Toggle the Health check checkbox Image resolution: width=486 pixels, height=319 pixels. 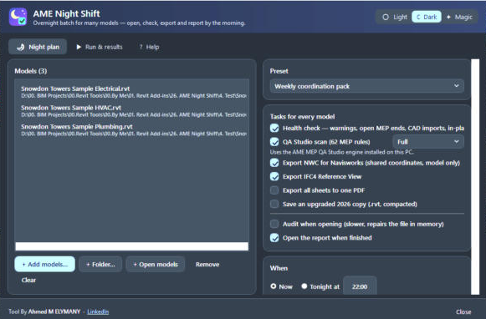274,128
